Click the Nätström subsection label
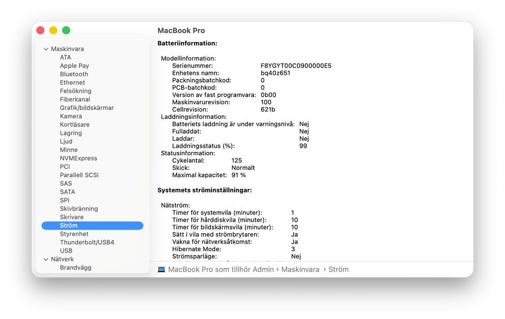The image size is (505, 319). click(176, 205)
